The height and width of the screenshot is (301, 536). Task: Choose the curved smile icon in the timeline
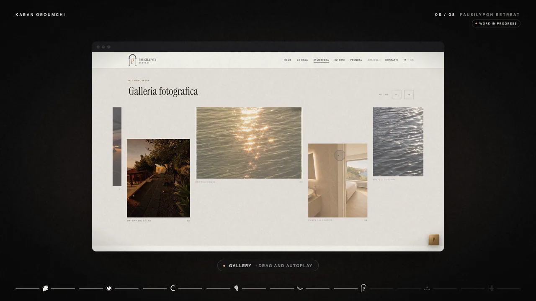point(300,288)
